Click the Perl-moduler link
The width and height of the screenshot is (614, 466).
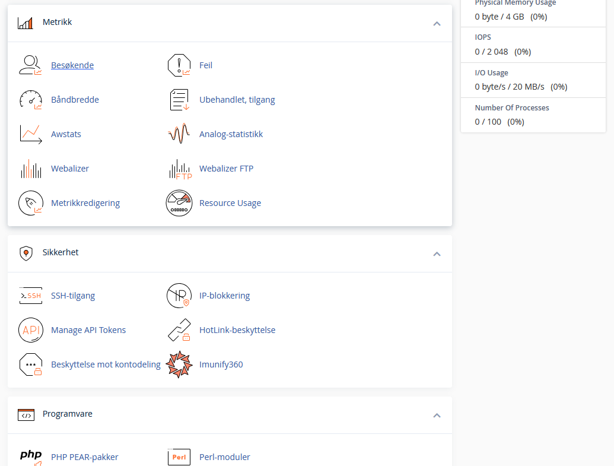pyautogui.click(x=224, y=457)
